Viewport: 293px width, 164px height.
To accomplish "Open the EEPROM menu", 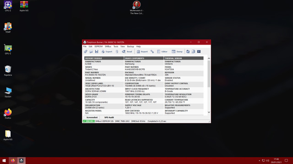I will [98, 46].
